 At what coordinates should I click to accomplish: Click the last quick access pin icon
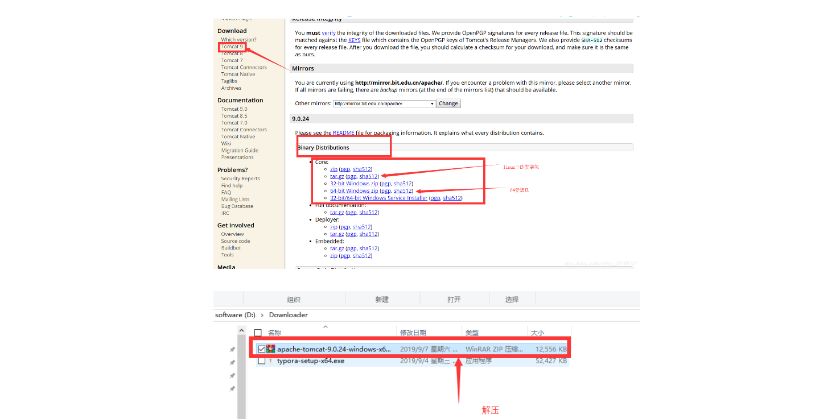(x=232, y=389)
